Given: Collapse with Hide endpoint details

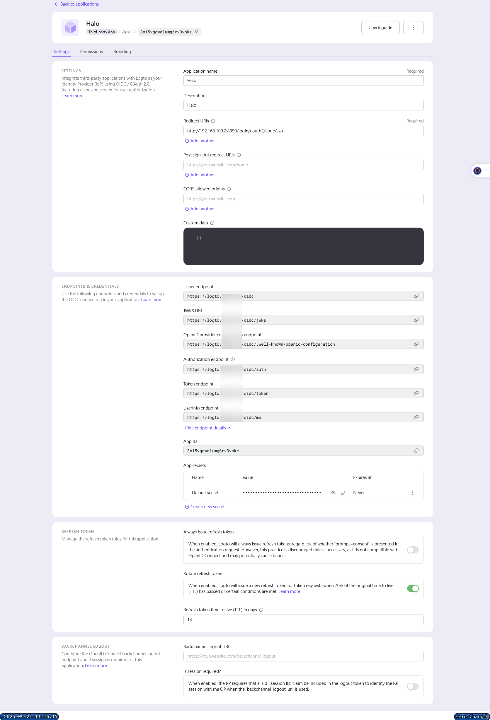Looking at the screenshot, I should 207,428.
